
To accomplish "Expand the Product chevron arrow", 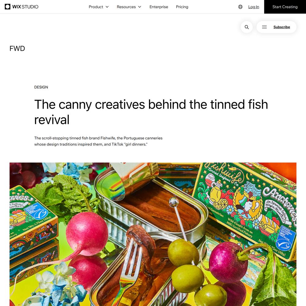I will point(107,7).
